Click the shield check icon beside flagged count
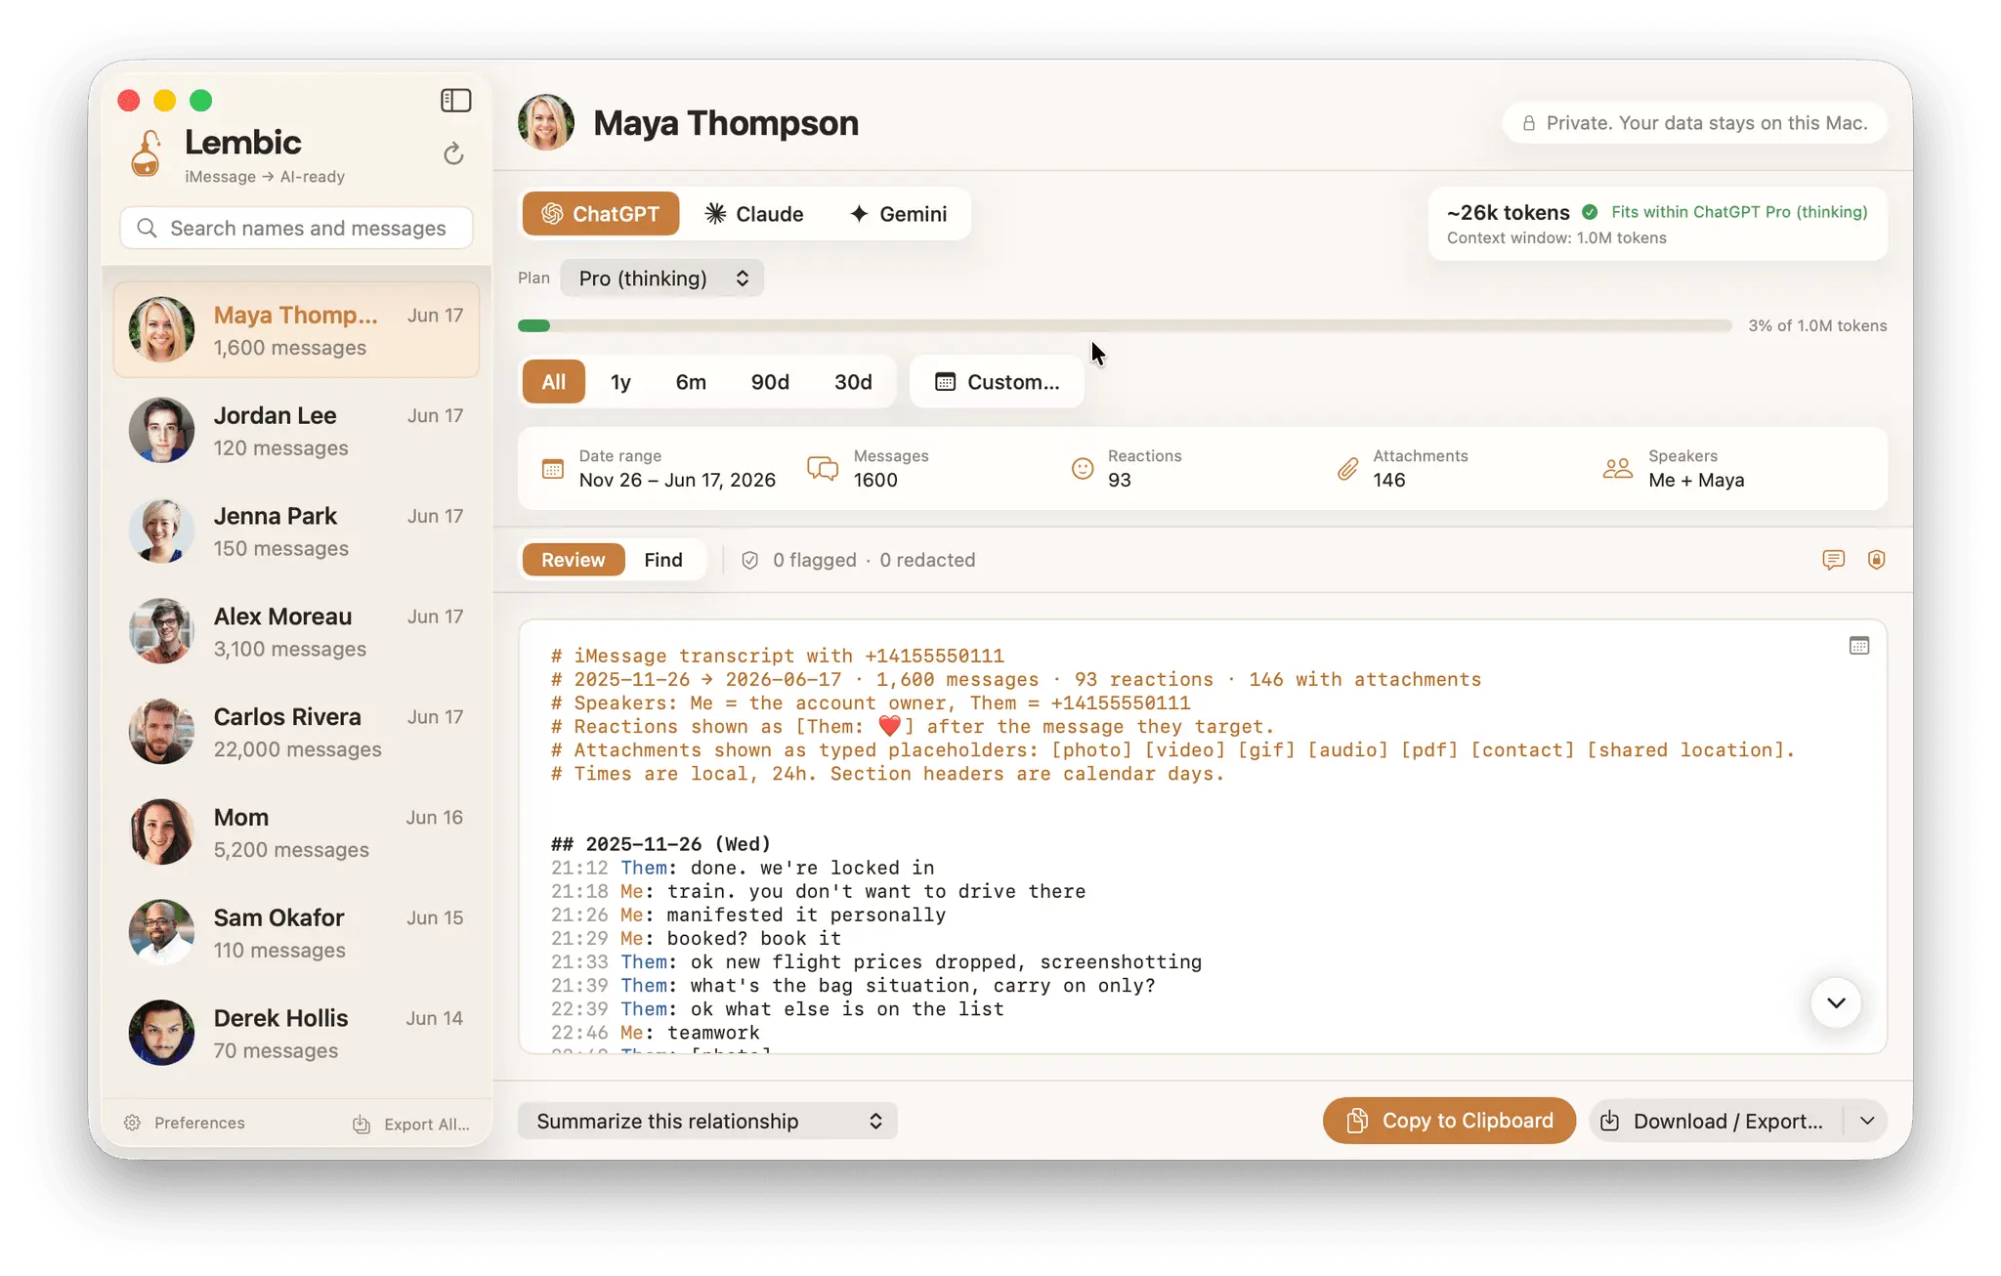2001x1276 pixels. pyautogui.click(x=750, y=560)
